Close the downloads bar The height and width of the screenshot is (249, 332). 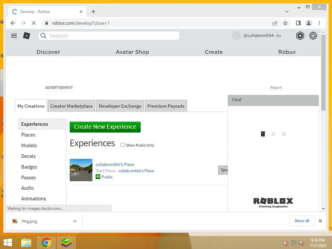coord(320,221)
